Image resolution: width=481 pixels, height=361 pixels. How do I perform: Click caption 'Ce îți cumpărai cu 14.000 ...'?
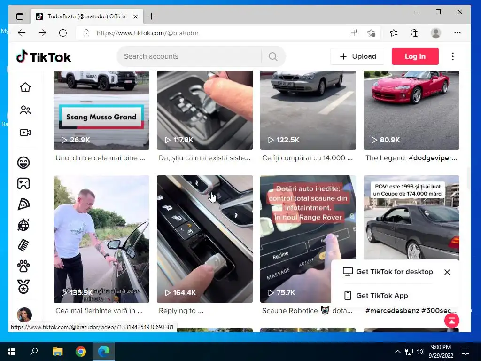point(307,158)
